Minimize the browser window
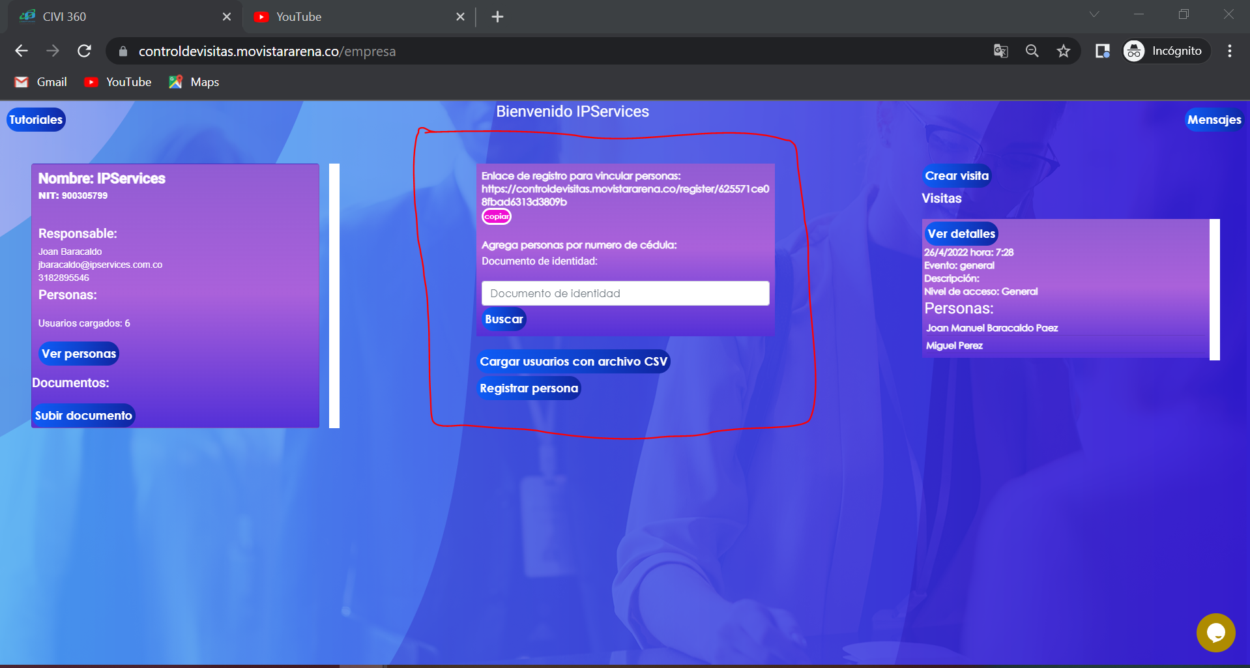Image resolution: width=1250 pixels, height=668 pixels. [1139, 14]
